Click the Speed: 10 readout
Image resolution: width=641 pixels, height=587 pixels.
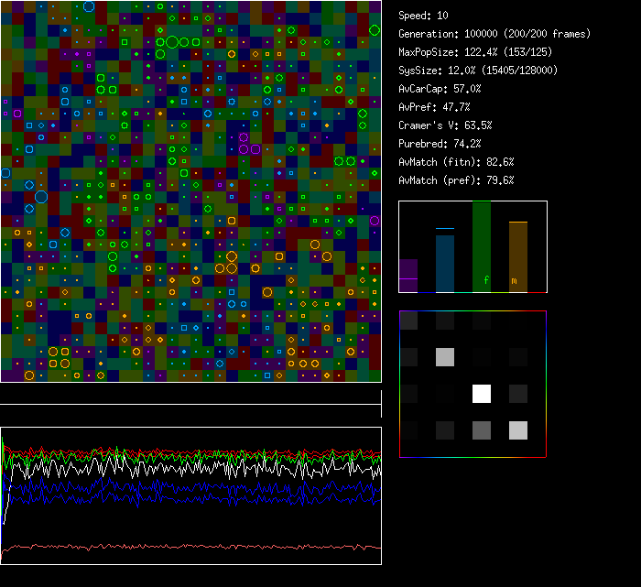pos(423,16)
